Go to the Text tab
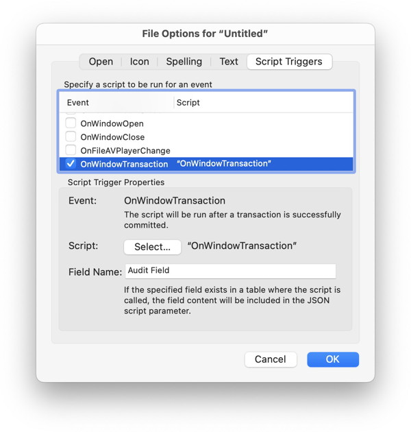The width and height of the screenshot is (411, 432). pyautogui.click(x=229, y=62)
